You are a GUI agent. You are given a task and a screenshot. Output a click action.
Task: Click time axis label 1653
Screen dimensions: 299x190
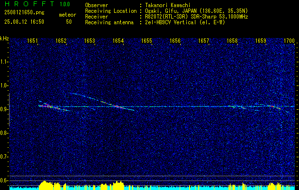point(90,40)
